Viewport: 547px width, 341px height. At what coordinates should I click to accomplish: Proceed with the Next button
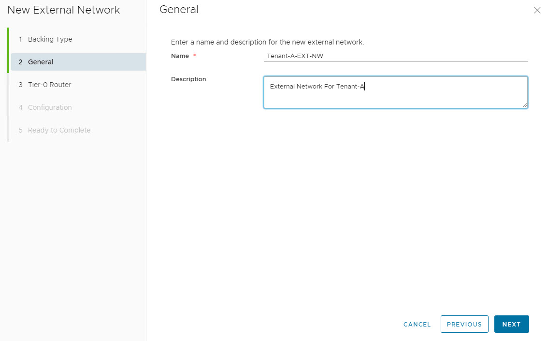pyautogui.click(x=511, y=324)
